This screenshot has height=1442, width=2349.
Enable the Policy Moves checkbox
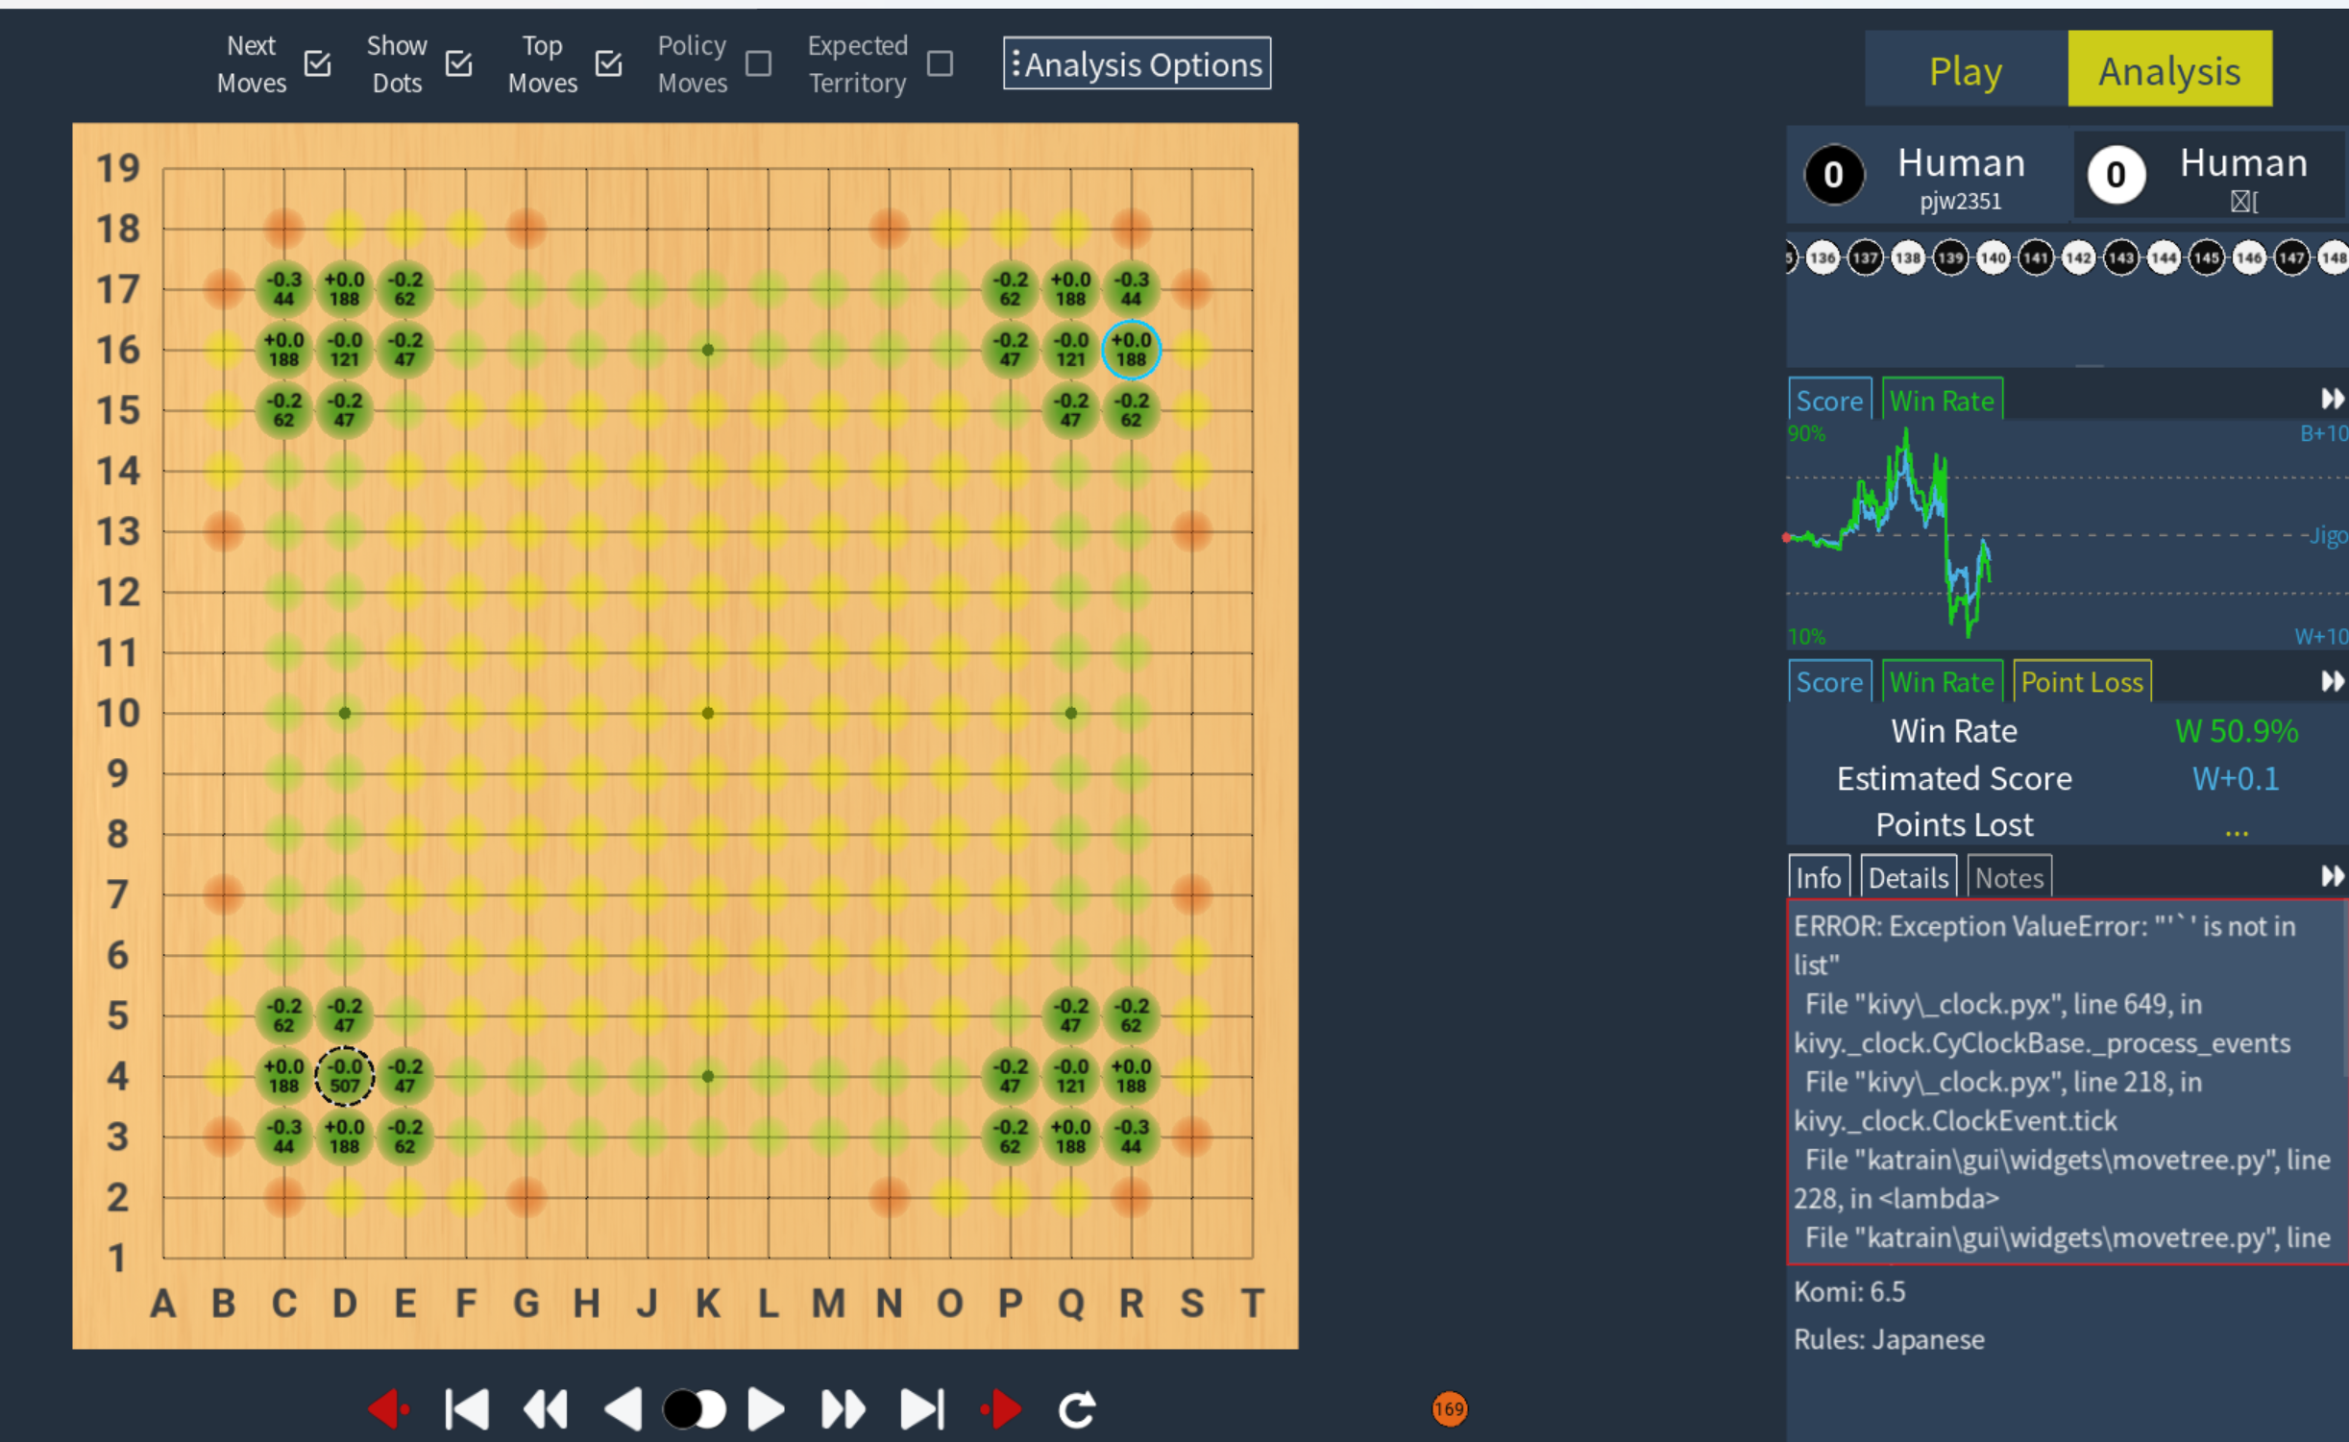[x=759, y=64]
